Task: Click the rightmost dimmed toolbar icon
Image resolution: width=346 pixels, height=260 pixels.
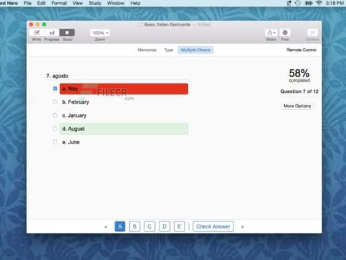Action: 313,33
